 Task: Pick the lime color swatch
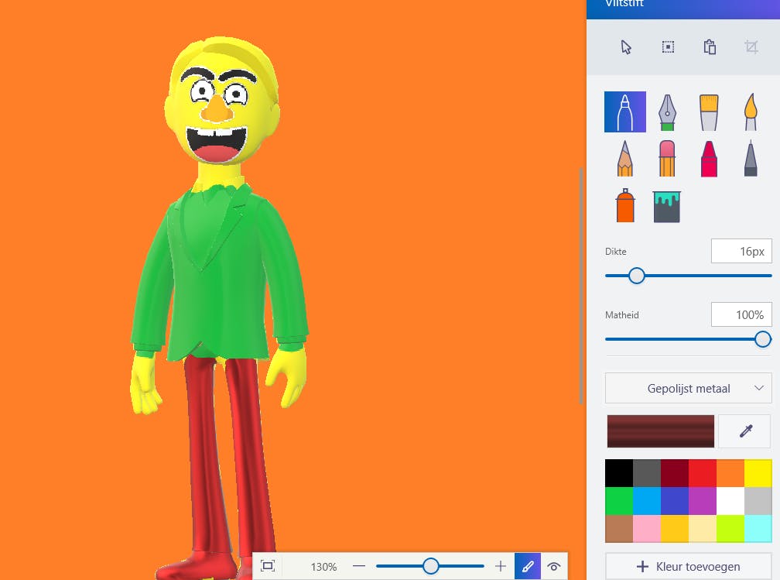coord(730,529)
